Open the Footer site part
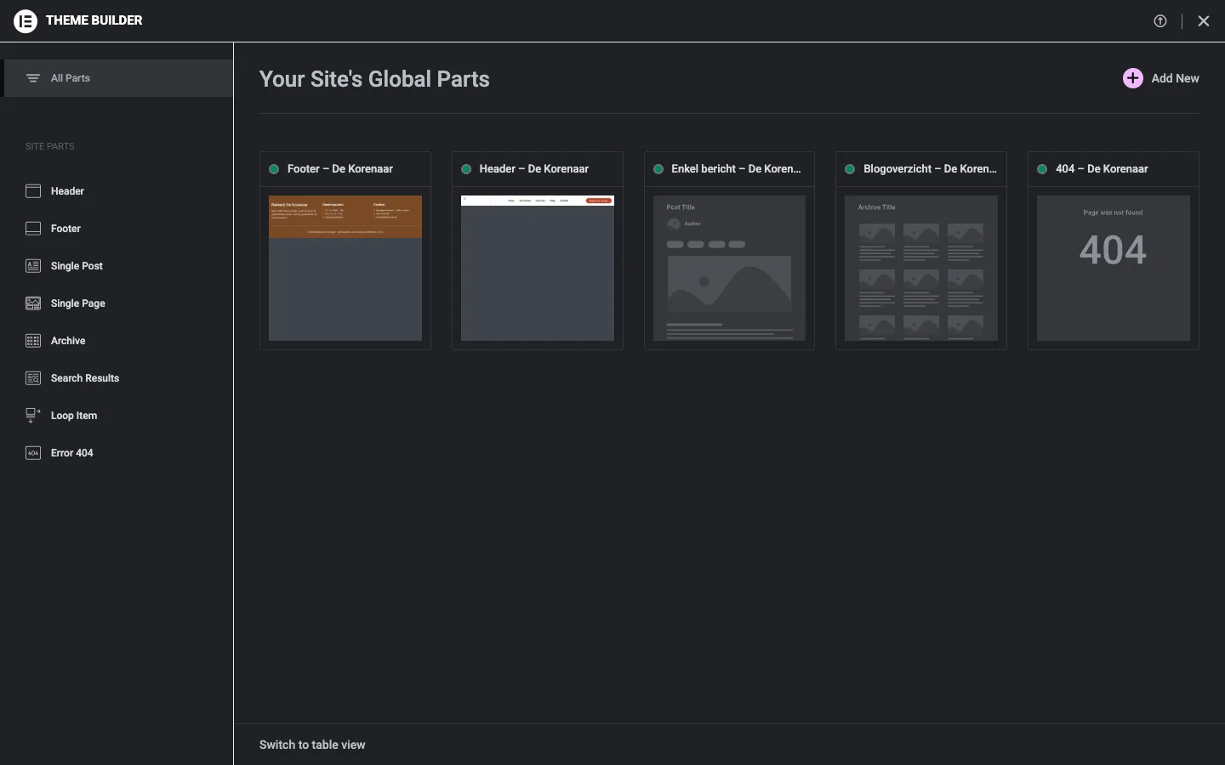Screen dimensions: 1225x765 (x=66, y=229)
